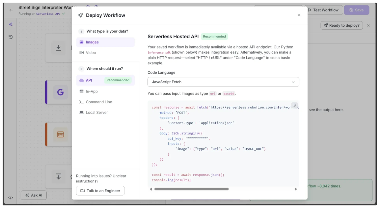Click the output arrow block at canvas bottom
This screenshot has width=382, height=210.
[59, 176]
